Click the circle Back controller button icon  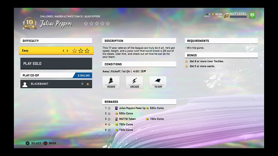pyautogui.click(x=45, y=143)
